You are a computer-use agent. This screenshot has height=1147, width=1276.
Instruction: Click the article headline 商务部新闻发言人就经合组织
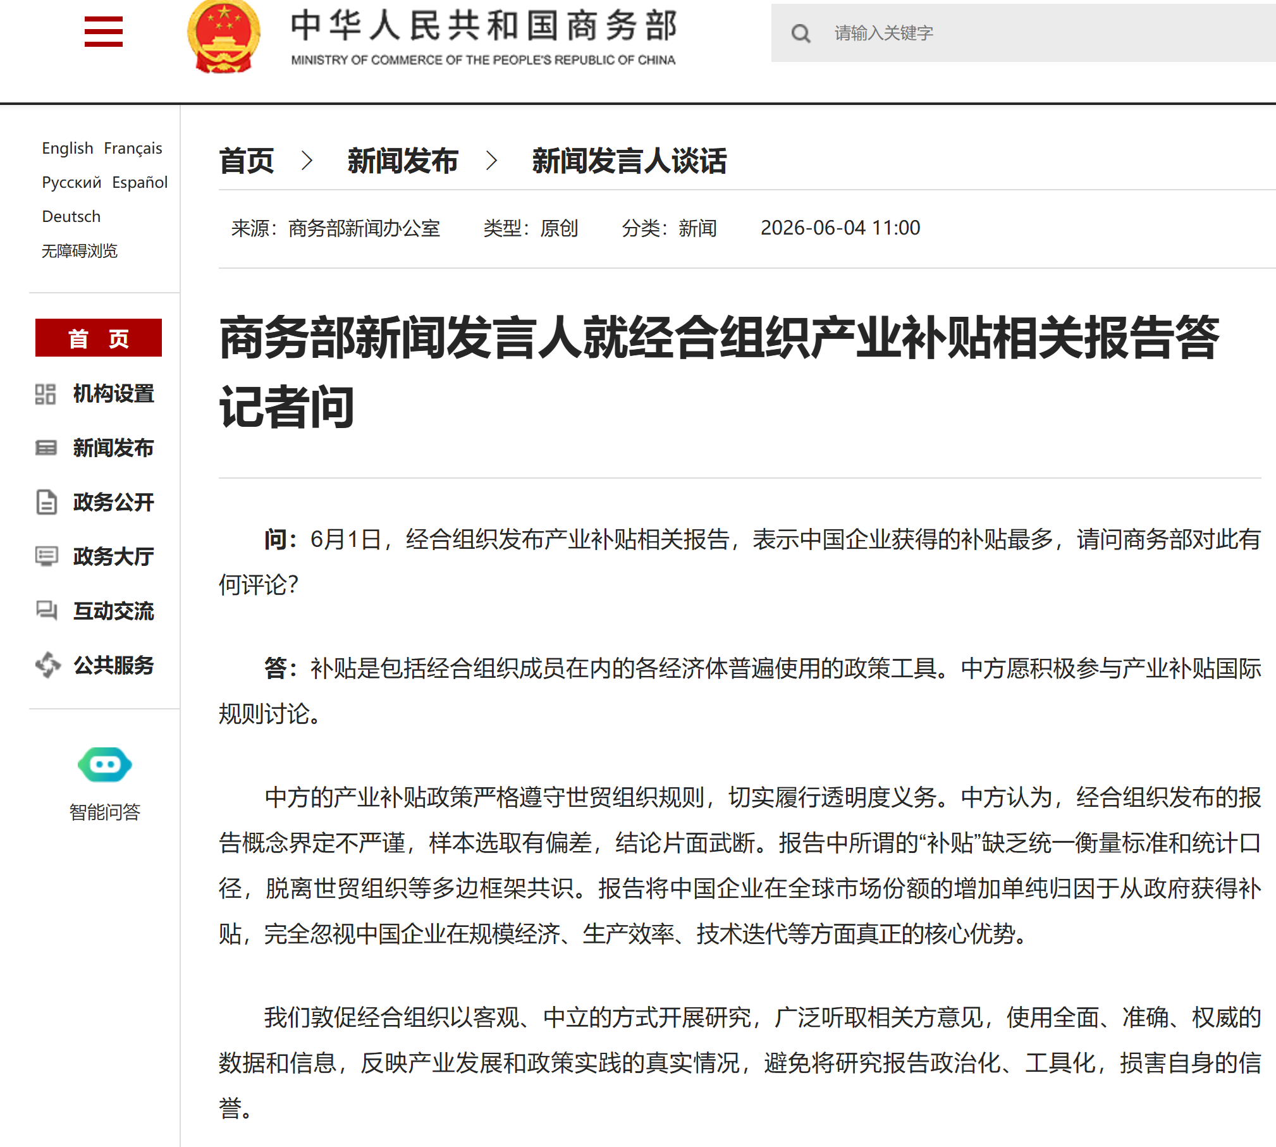click(719, 372)
